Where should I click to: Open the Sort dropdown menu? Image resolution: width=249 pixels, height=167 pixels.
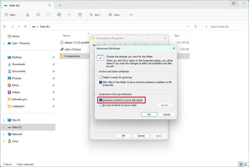pyautogui.click(x=95, y=15)
